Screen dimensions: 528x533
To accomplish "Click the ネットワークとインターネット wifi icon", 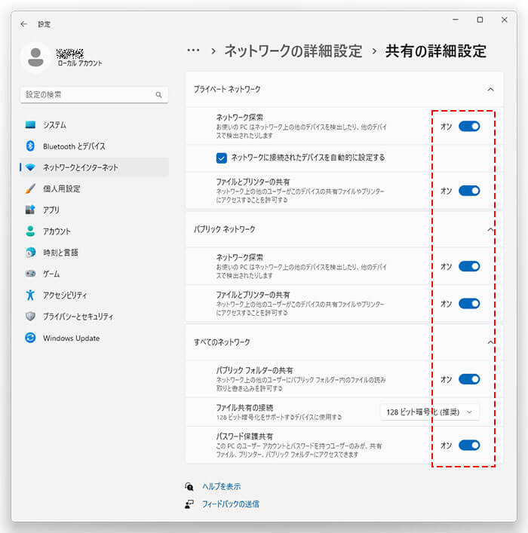I will click(30, 167).
